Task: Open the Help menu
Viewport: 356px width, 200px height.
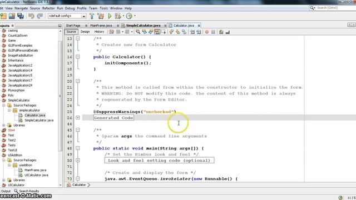Action: click(x=128, y=8)
